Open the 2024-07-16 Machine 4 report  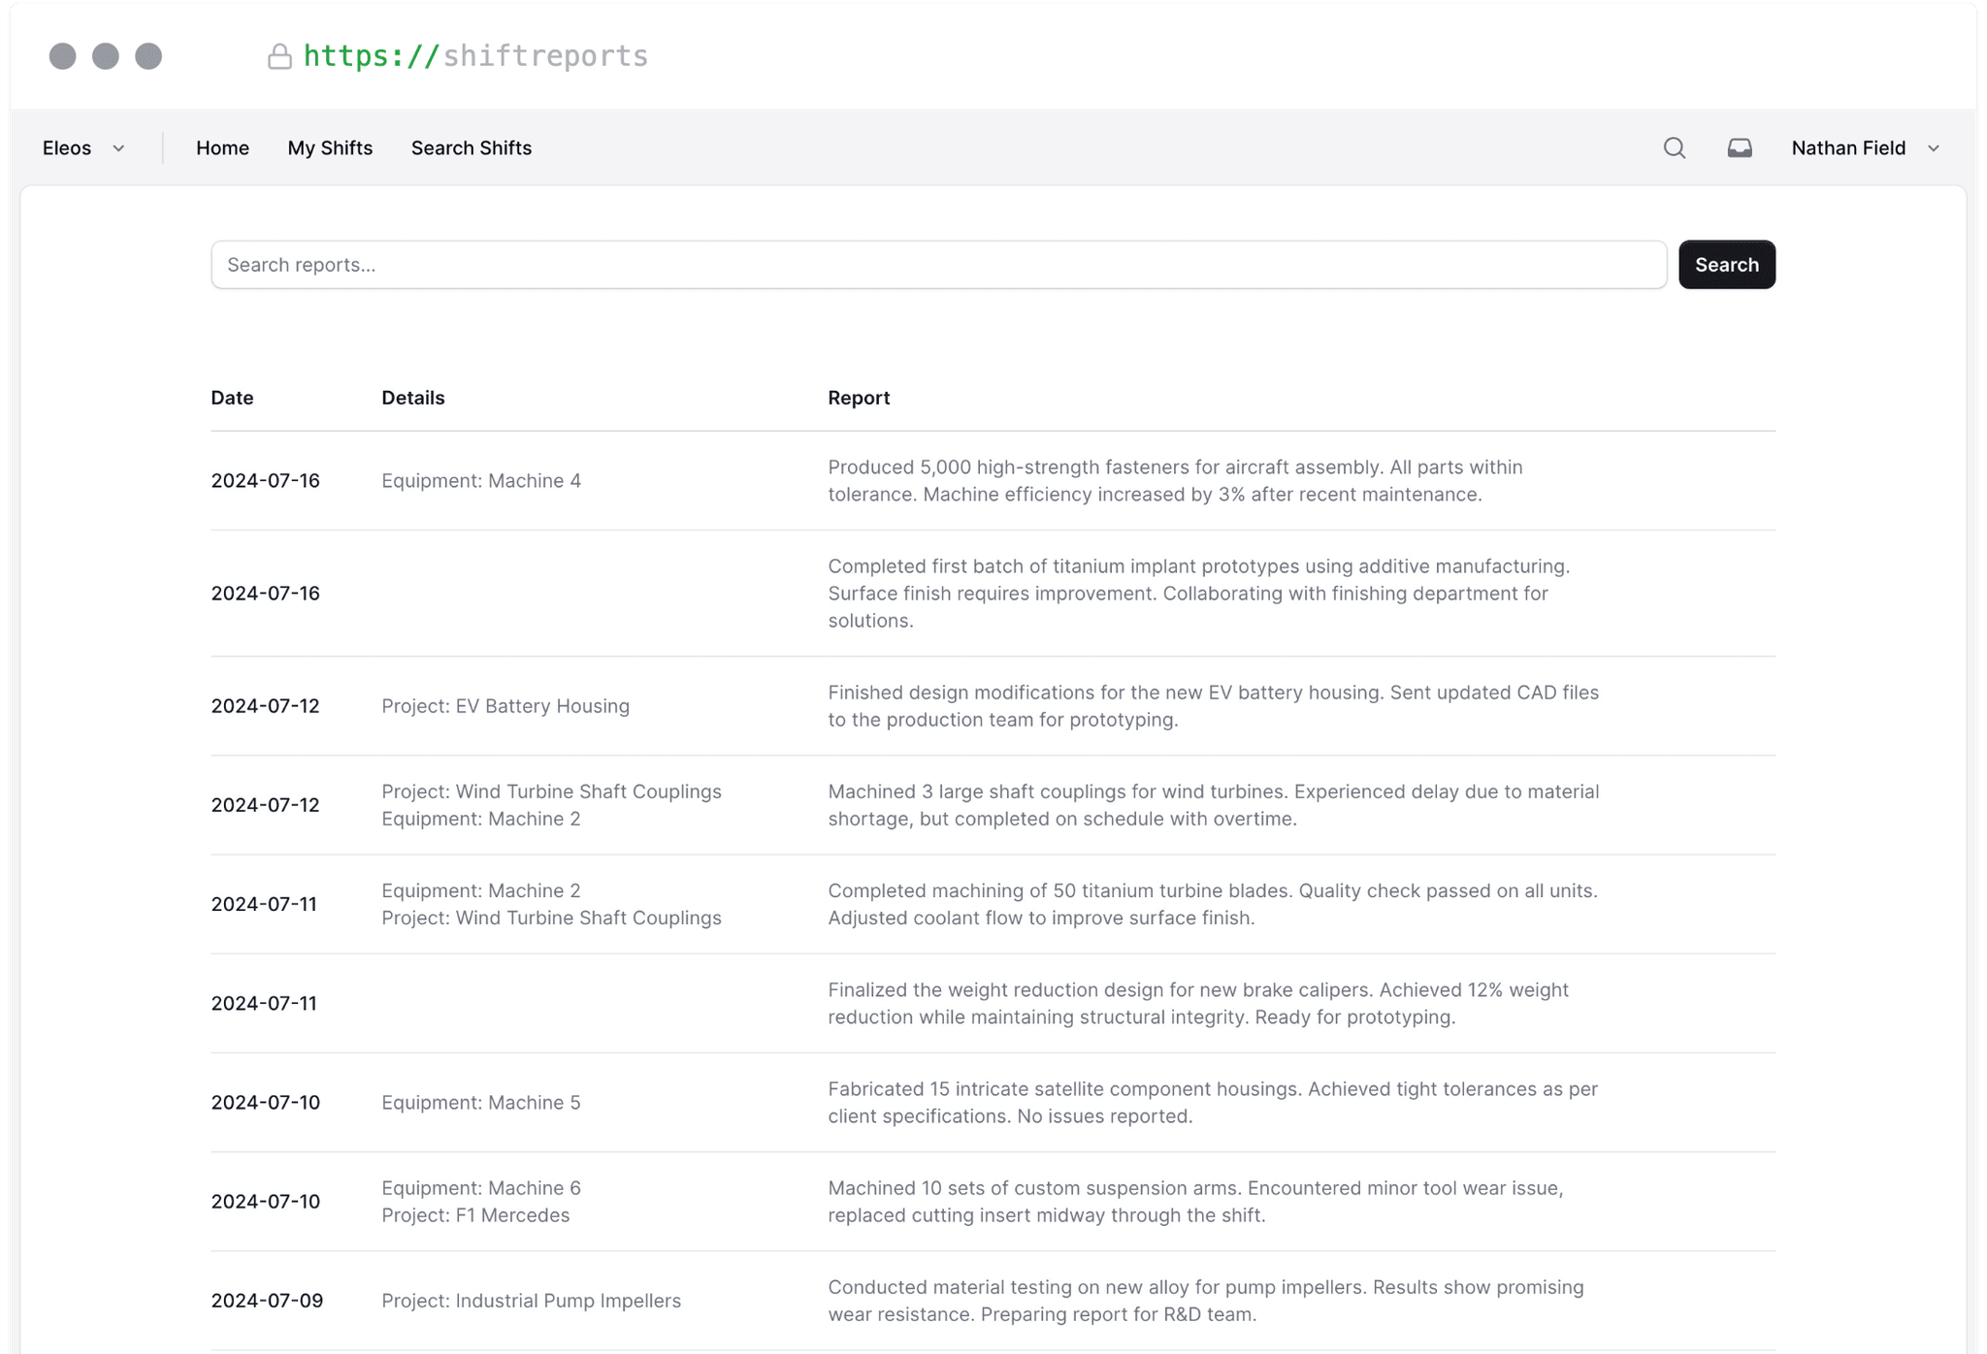pos(1164,480)
